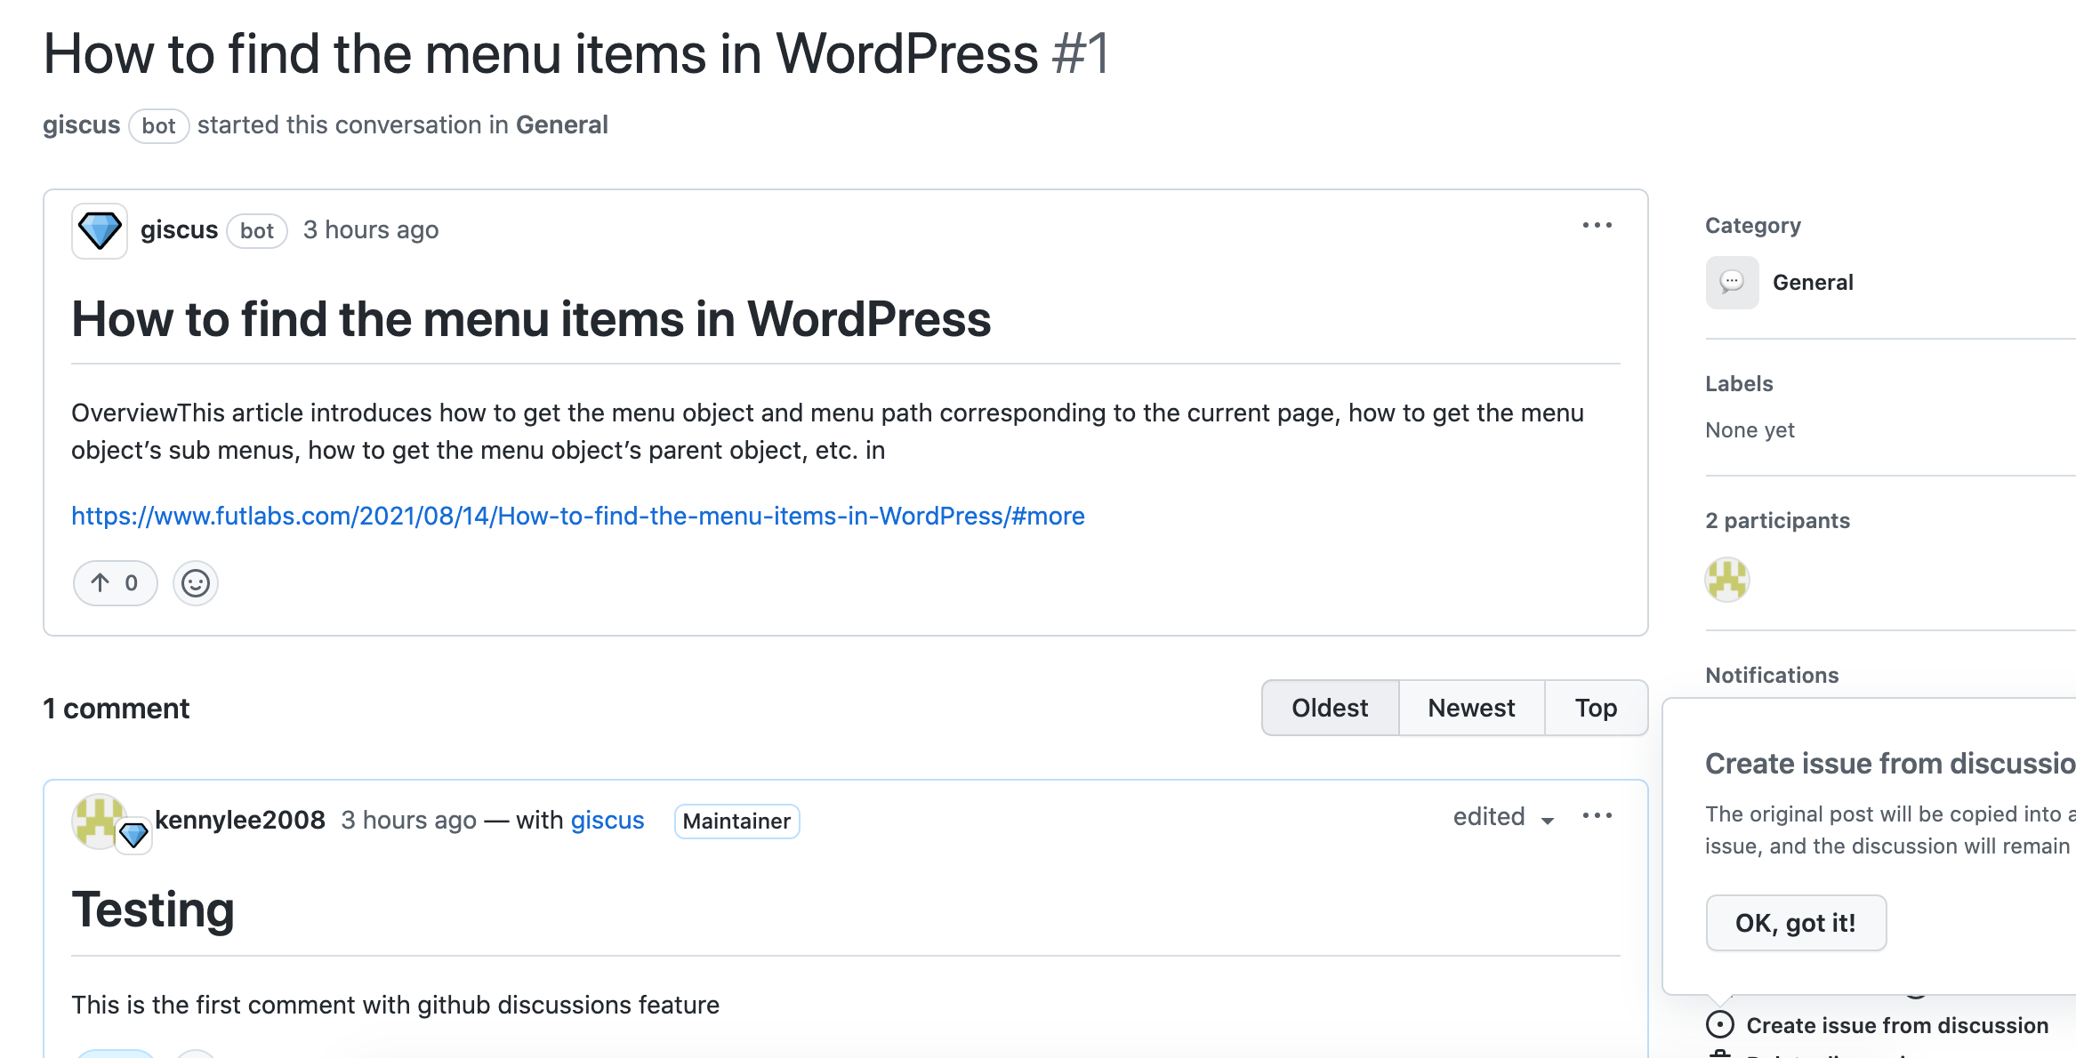Click the giscus diamond avatar on the post
This screenshot has height=1058, width=2076.
tap(100, 231)
